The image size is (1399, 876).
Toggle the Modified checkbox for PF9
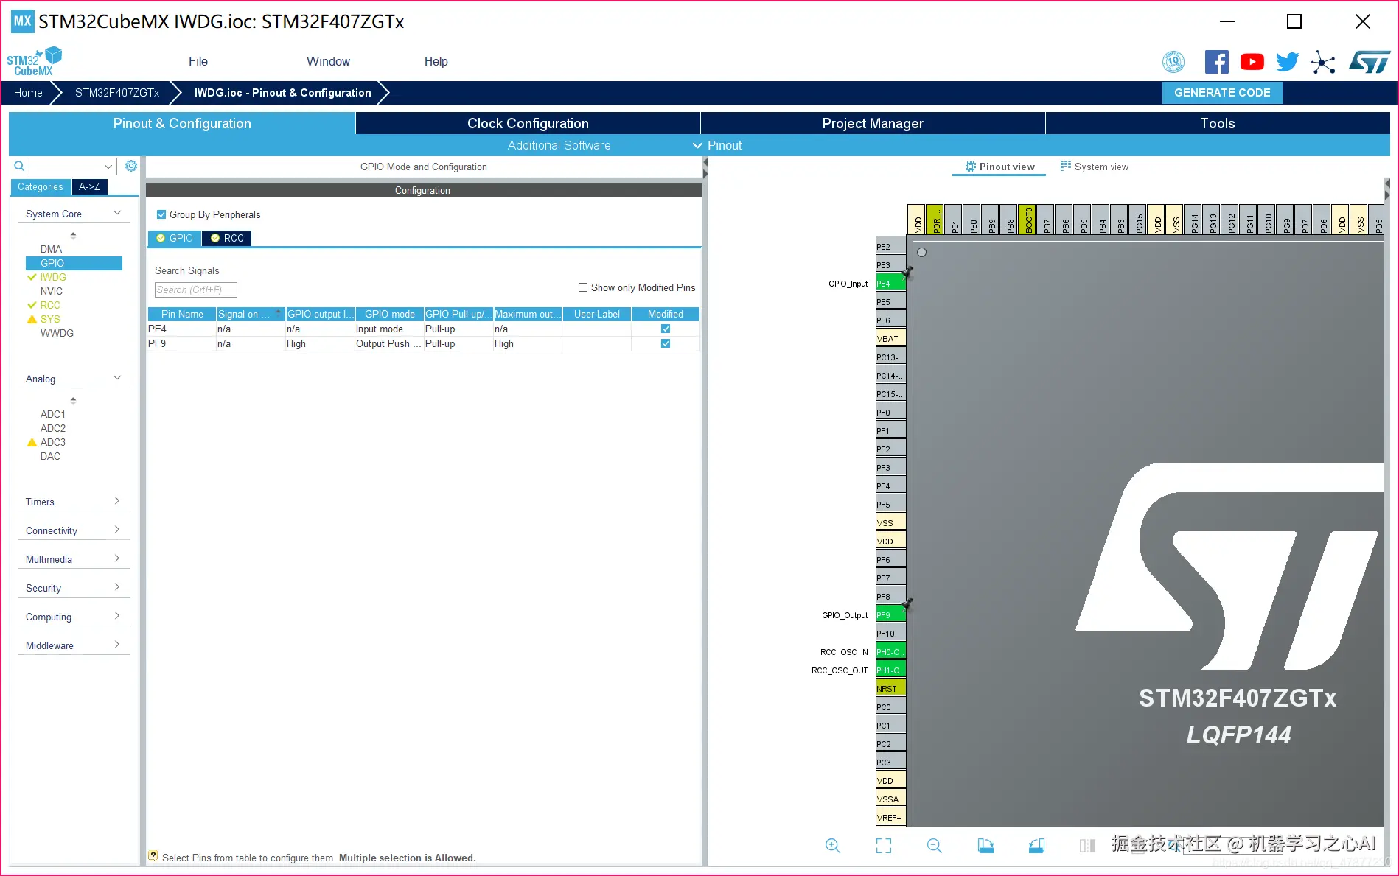666,343
